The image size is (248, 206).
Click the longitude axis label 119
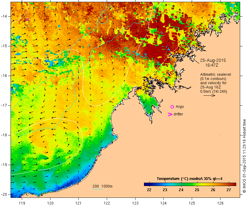coord(22,203)
